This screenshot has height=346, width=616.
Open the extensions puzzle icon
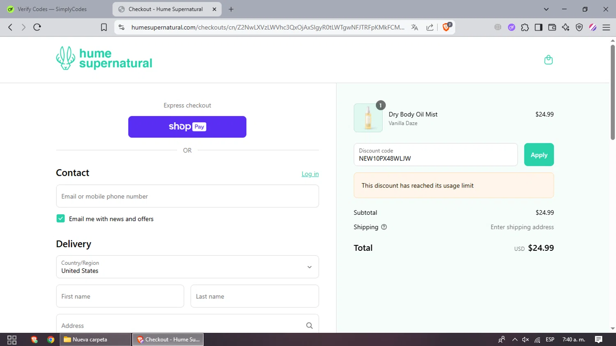tap(525, 27)
